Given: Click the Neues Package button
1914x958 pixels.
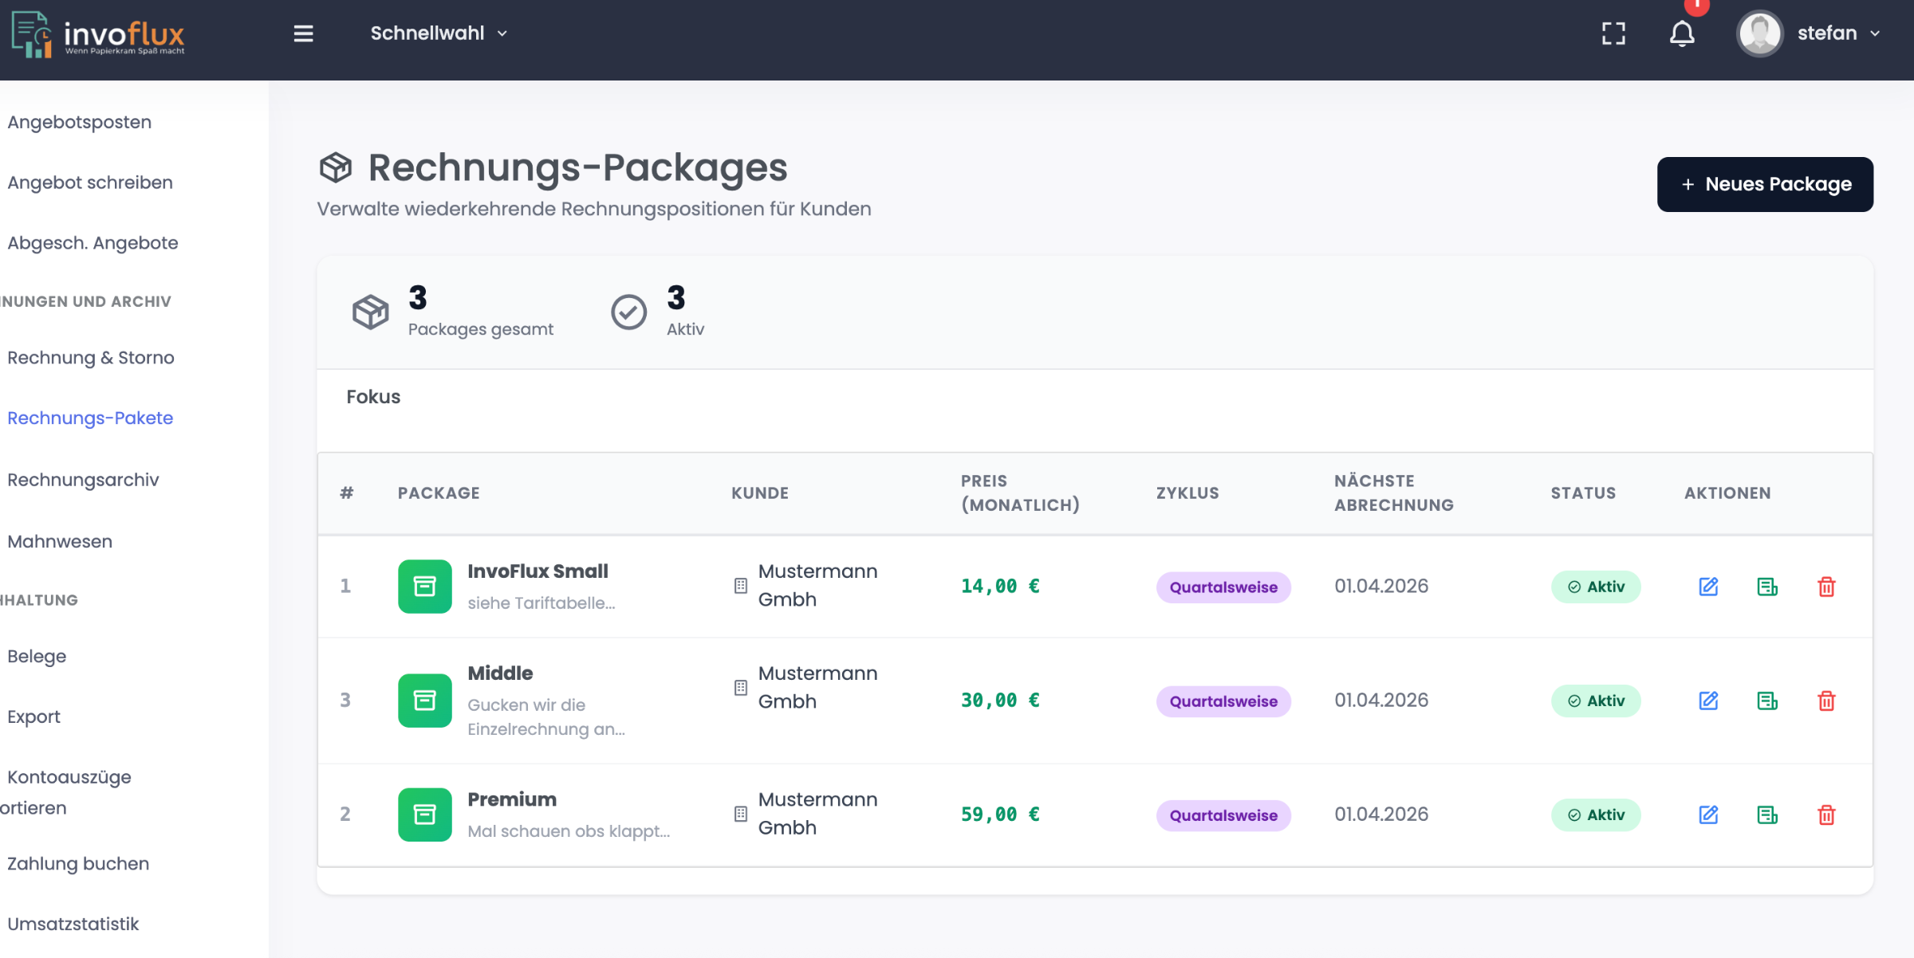Looking at the screenshot, I should pyautogui.click(x=1764, y=184).
